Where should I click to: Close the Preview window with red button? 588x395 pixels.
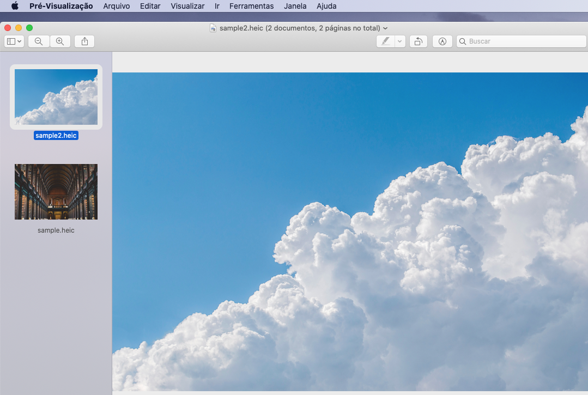tap(8, 28)
